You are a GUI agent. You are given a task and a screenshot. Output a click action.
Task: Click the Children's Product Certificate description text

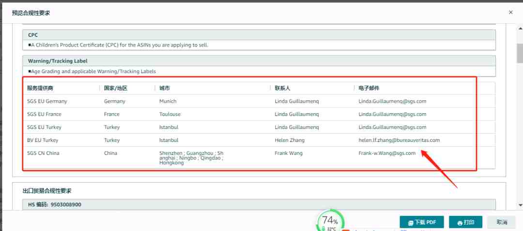tap(118, 45)
